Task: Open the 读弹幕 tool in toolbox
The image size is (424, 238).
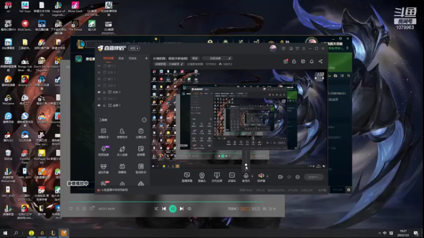Action: [140, 151]
